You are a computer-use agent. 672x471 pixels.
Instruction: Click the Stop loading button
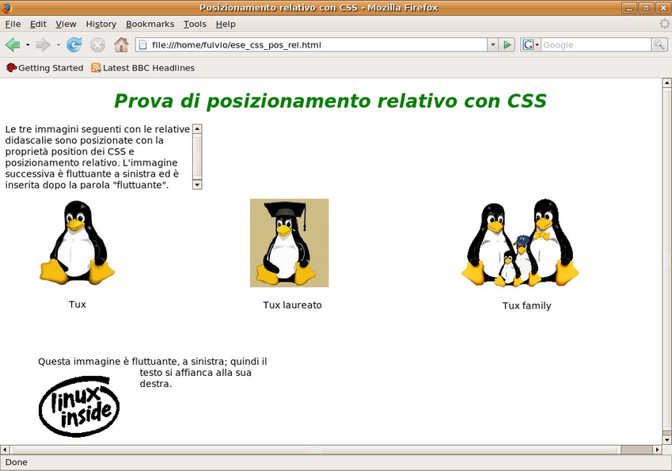pyautogui.click(x=97, y=44)
